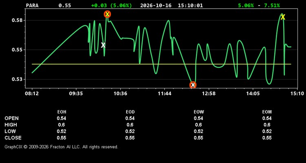Click the EOW OPEN value 0.54
The height and width of the screenshot is (163, 306).
198,118
